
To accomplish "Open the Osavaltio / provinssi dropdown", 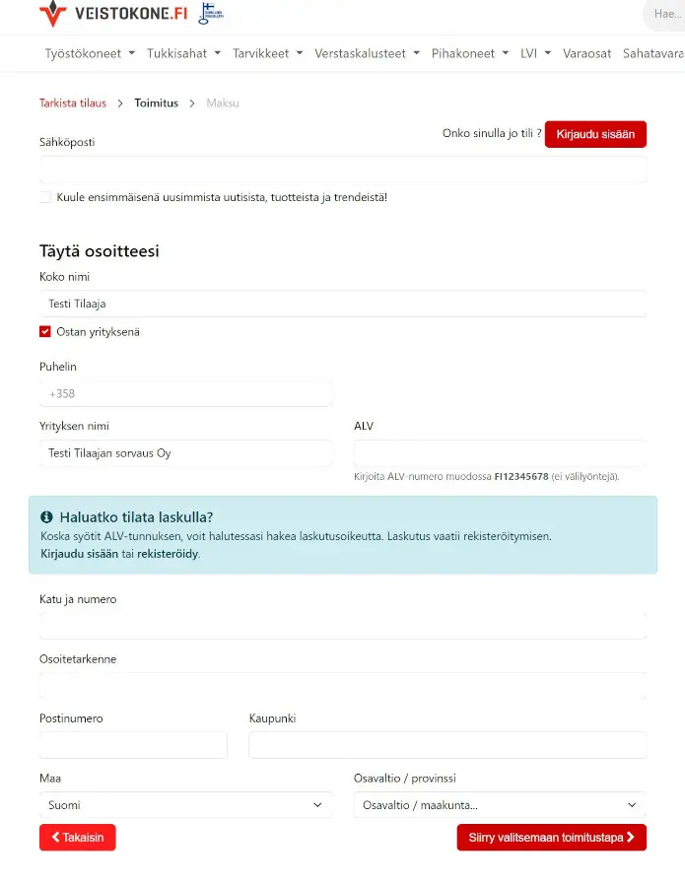I will (500, 805).
